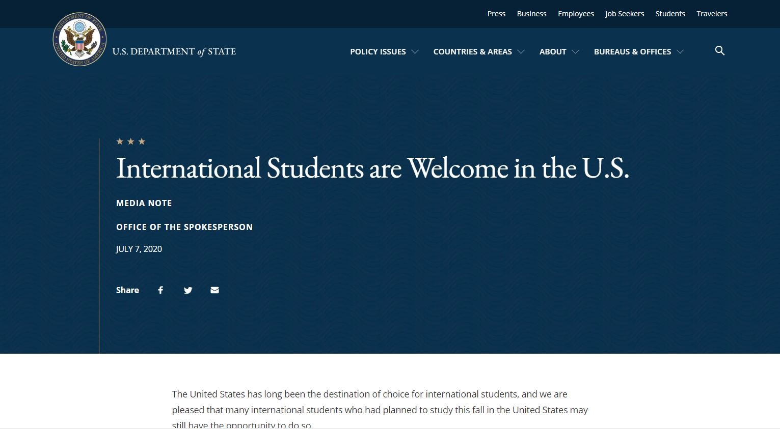Expand the Policy Issues chevron

pyautogui.click(x=415, y=52)
